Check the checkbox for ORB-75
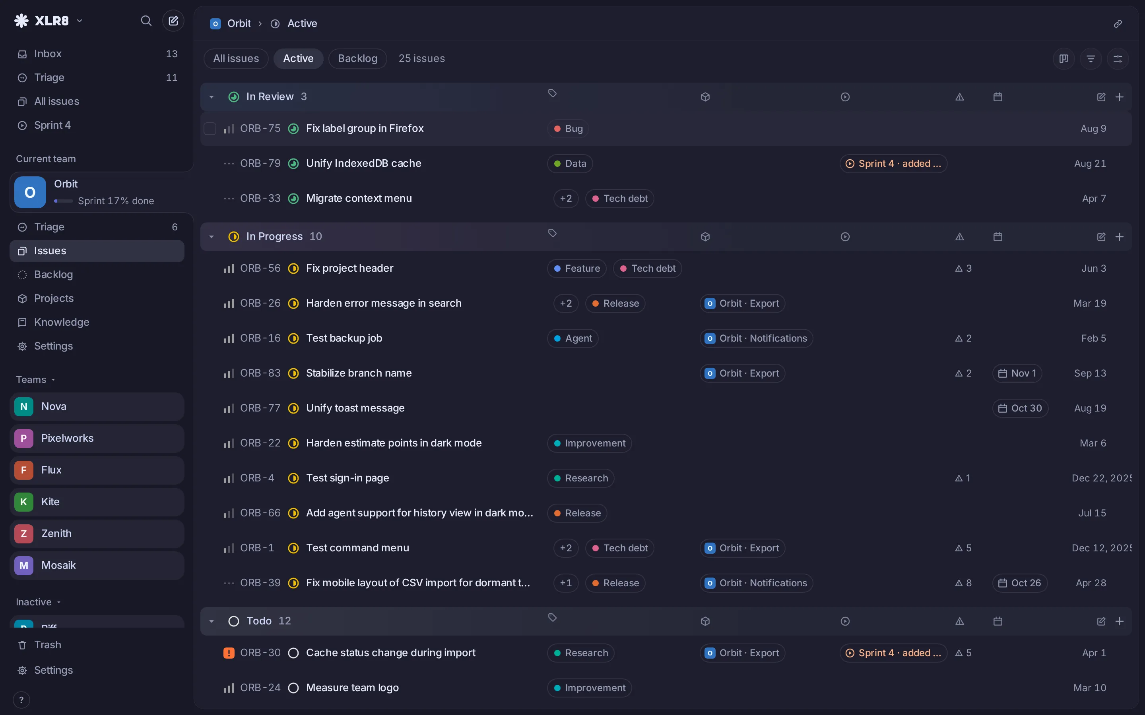 (210, 129)
